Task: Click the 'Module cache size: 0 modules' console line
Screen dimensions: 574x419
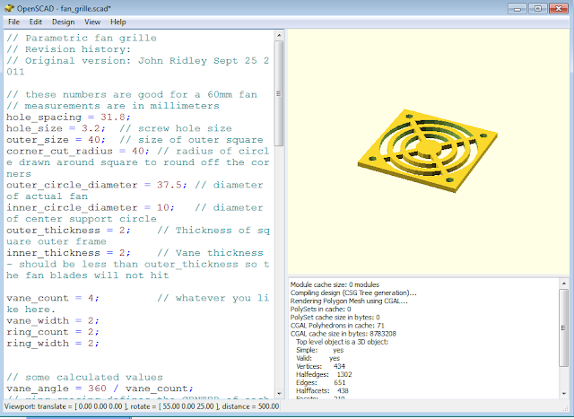Action: [335, 284]
